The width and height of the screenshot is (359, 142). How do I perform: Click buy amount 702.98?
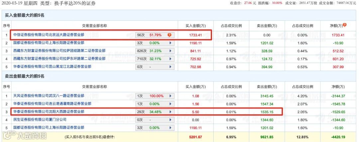point(195,67)
